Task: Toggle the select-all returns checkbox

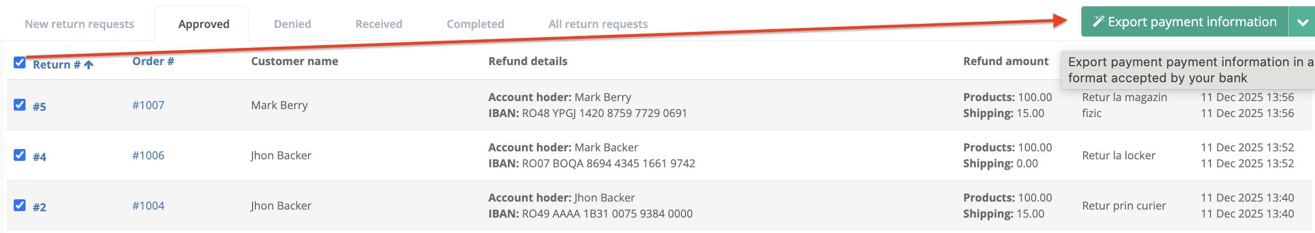Action: tap(20, 63)
